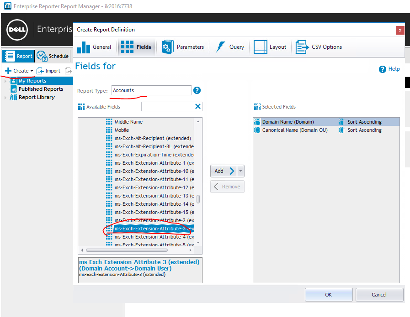This screenshot has height=317, width=410.
Task: Select ms-Exch-Alt-Recipient (extended) field
Action: 153,138
